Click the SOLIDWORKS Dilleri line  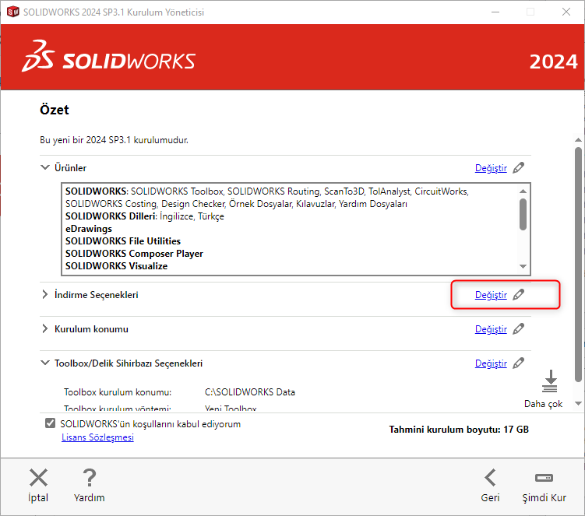[x=144, y=216]
